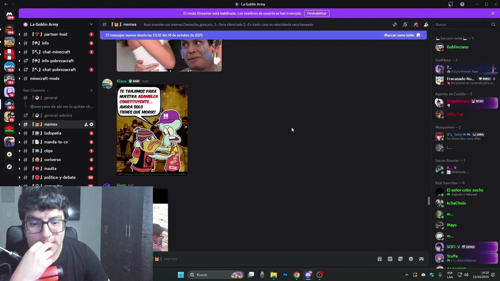The width and height of the screenshot is (500, 281).
Task: Open politica-y-debate channel
Action: (58, 177)
